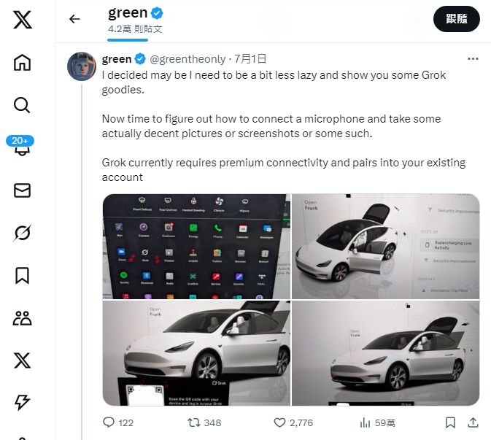Open Bookmarks in the sidebar
The width and height of the screenshot is (491, 440).
22,276
